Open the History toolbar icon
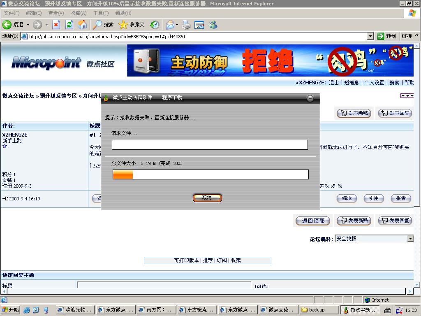Screen dimensions: 421x316 (x=155, y=25)
